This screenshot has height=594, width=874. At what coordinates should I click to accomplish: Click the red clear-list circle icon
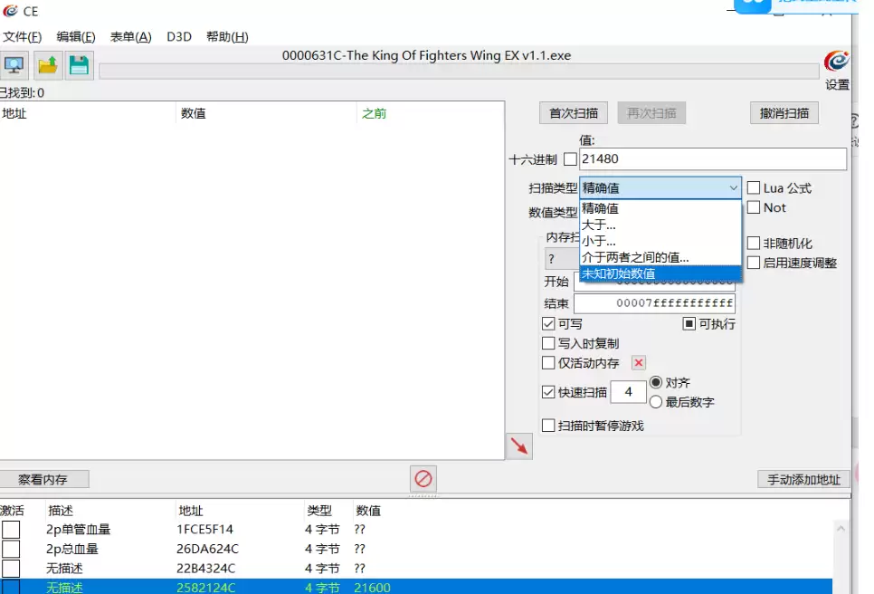(423, 478)
